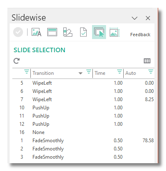Sort by the Time column header
166x171 pixels.
(x=100, y=73)
